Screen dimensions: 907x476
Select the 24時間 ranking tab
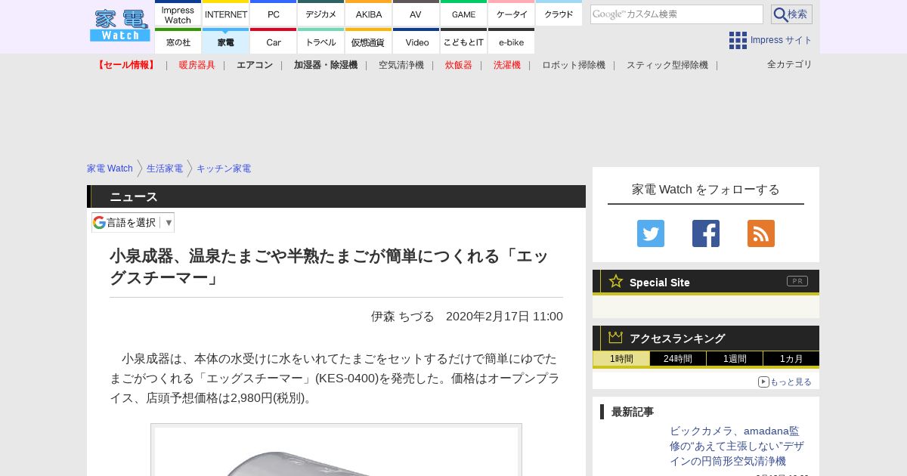(678, 359)
